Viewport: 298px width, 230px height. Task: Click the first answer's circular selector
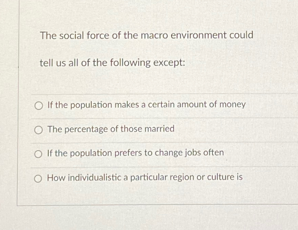38,105
